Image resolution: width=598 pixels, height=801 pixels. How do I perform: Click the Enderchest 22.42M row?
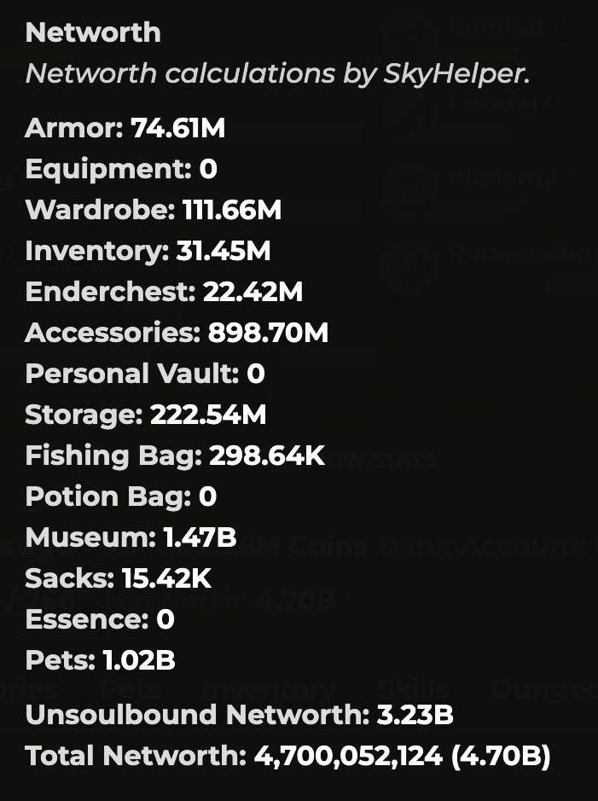pos(164,292)
